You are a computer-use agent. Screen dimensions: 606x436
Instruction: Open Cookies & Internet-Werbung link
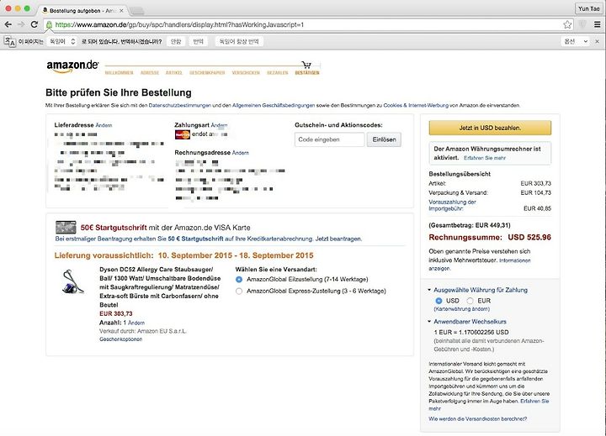pos(416,105)
